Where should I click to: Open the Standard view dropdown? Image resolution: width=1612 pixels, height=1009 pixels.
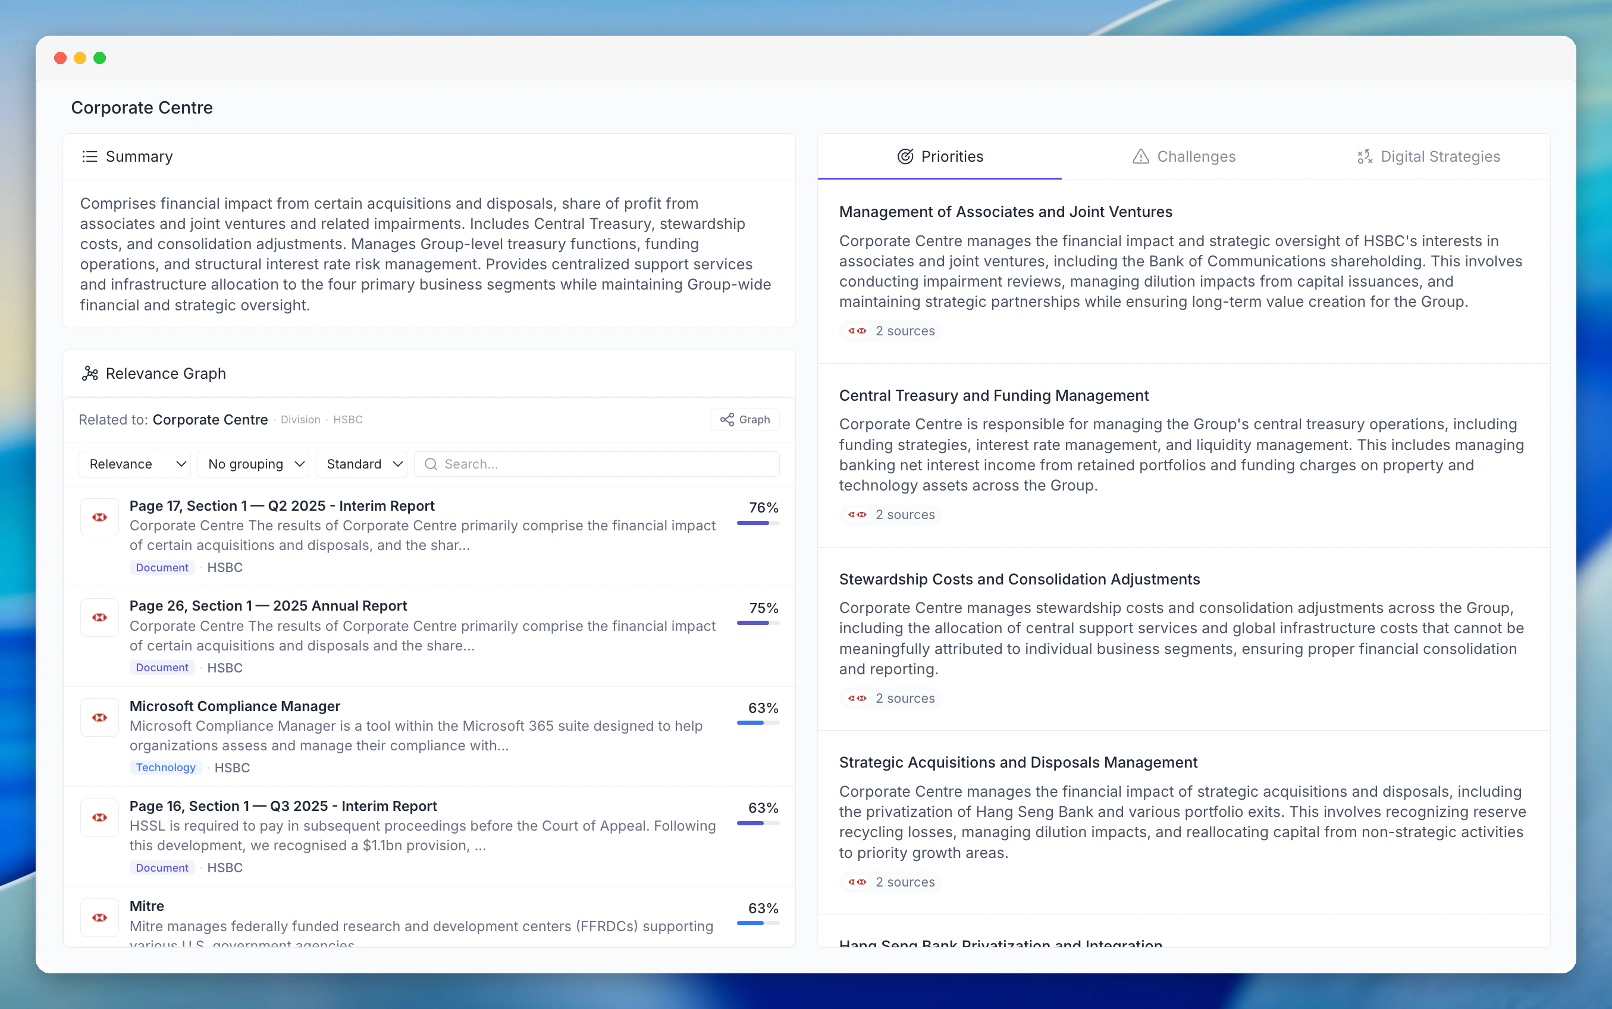click(362, 464)
